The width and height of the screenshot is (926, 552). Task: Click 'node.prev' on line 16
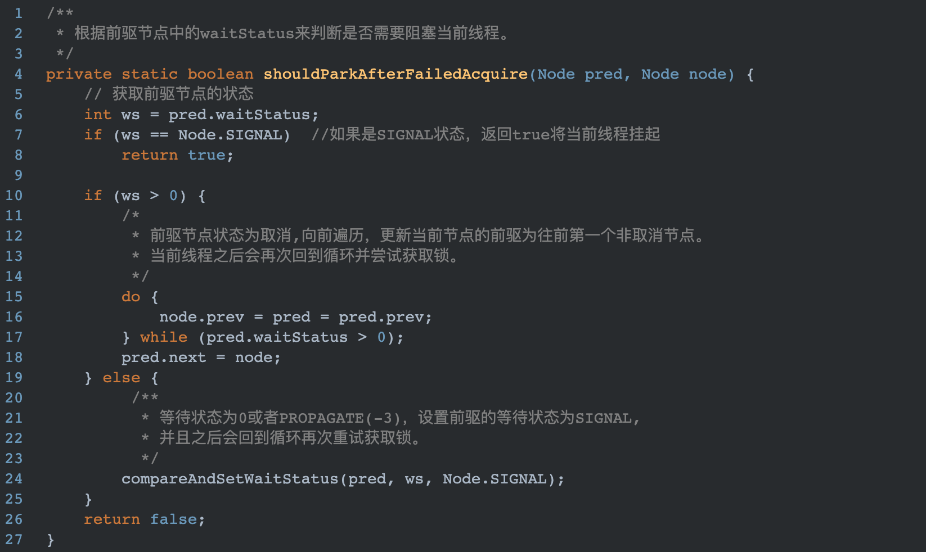[202, 317]
